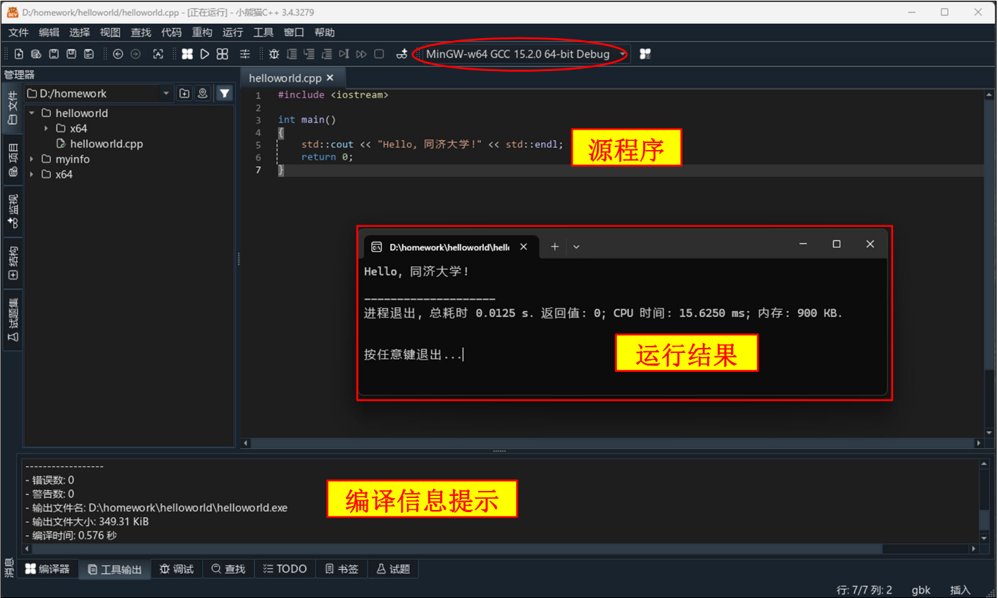Toggle the filter icon in file explorer

click(224, 93)
